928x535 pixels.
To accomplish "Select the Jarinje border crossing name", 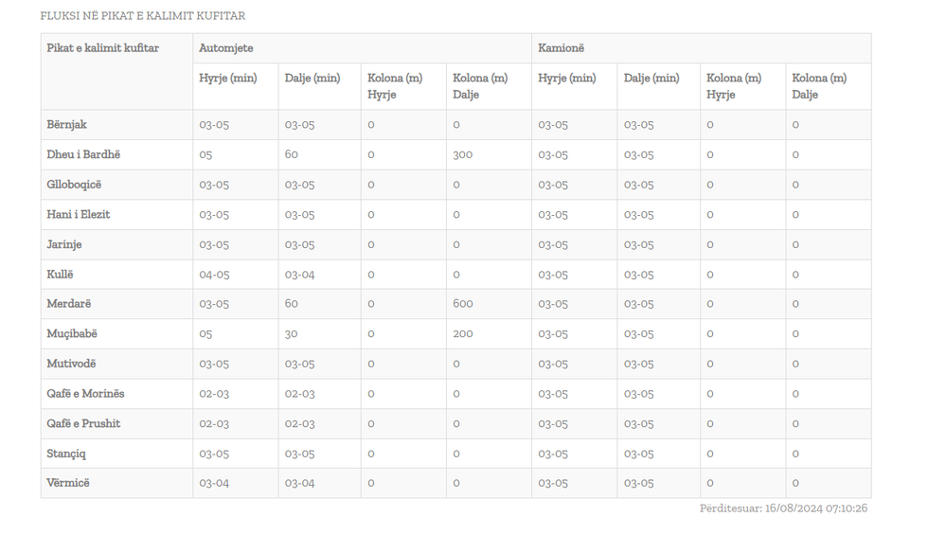I will point(64,244).
